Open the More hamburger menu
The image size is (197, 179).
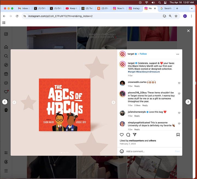[6, 171]
